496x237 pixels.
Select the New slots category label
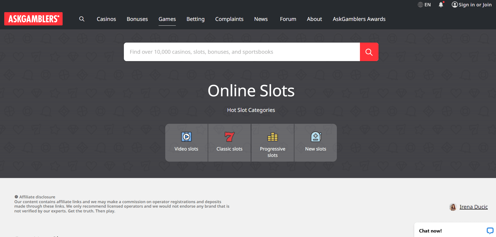point(316,149)
